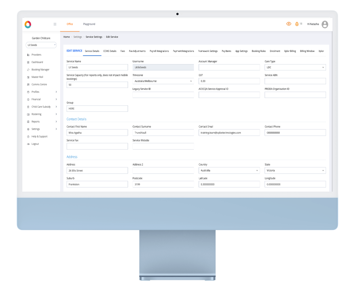Image resolution: width=353 pixels, height=289 pixels.
Task: Click the hamburger menu icon
Action: pos(55,24)
